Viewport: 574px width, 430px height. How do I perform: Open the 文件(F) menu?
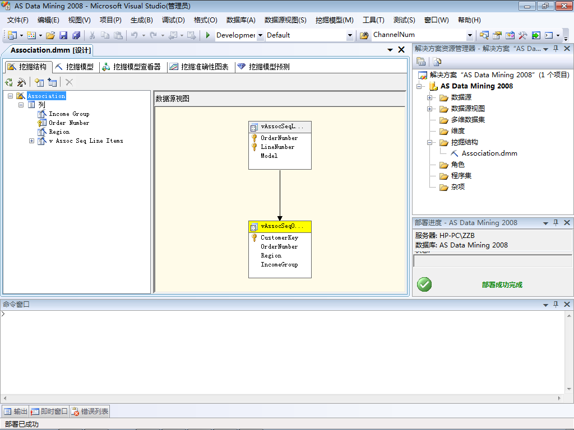pyautogui.click(x=17, y=20)
